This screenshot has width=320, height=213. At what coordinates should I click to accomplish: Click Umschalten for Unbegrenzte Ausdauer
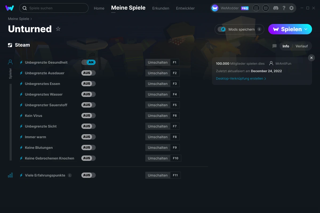coord(158,73)
